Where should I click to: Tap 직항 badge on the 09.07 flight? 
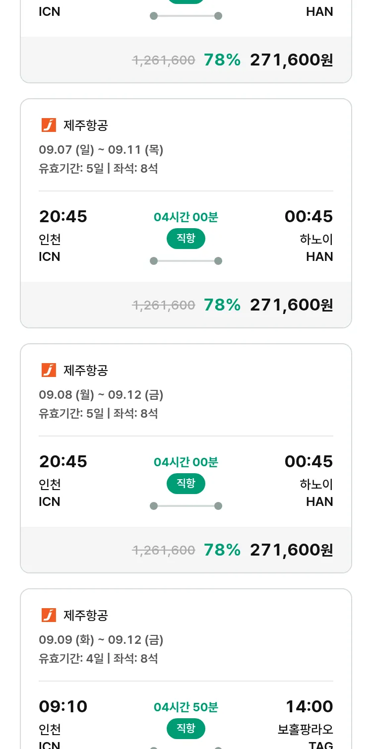coord(186,239)
